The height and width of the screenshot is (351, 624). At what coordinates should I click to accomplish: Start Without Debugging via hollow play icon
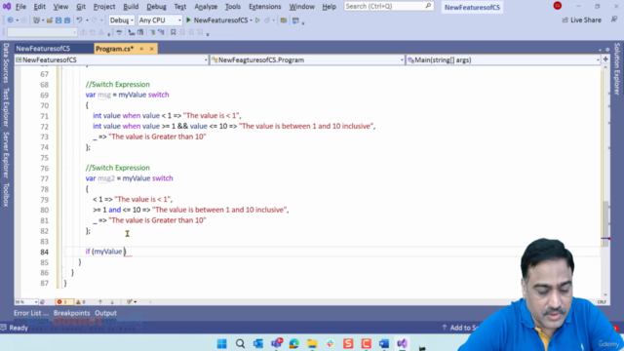[x=257, y=19]
